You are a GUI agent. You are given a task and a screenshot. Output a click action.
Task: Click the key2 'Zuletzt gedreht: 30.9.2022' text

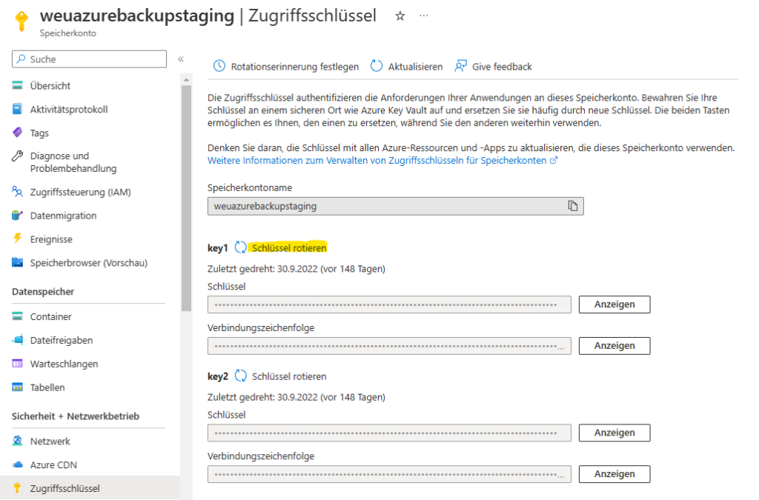tap(262, 398)
